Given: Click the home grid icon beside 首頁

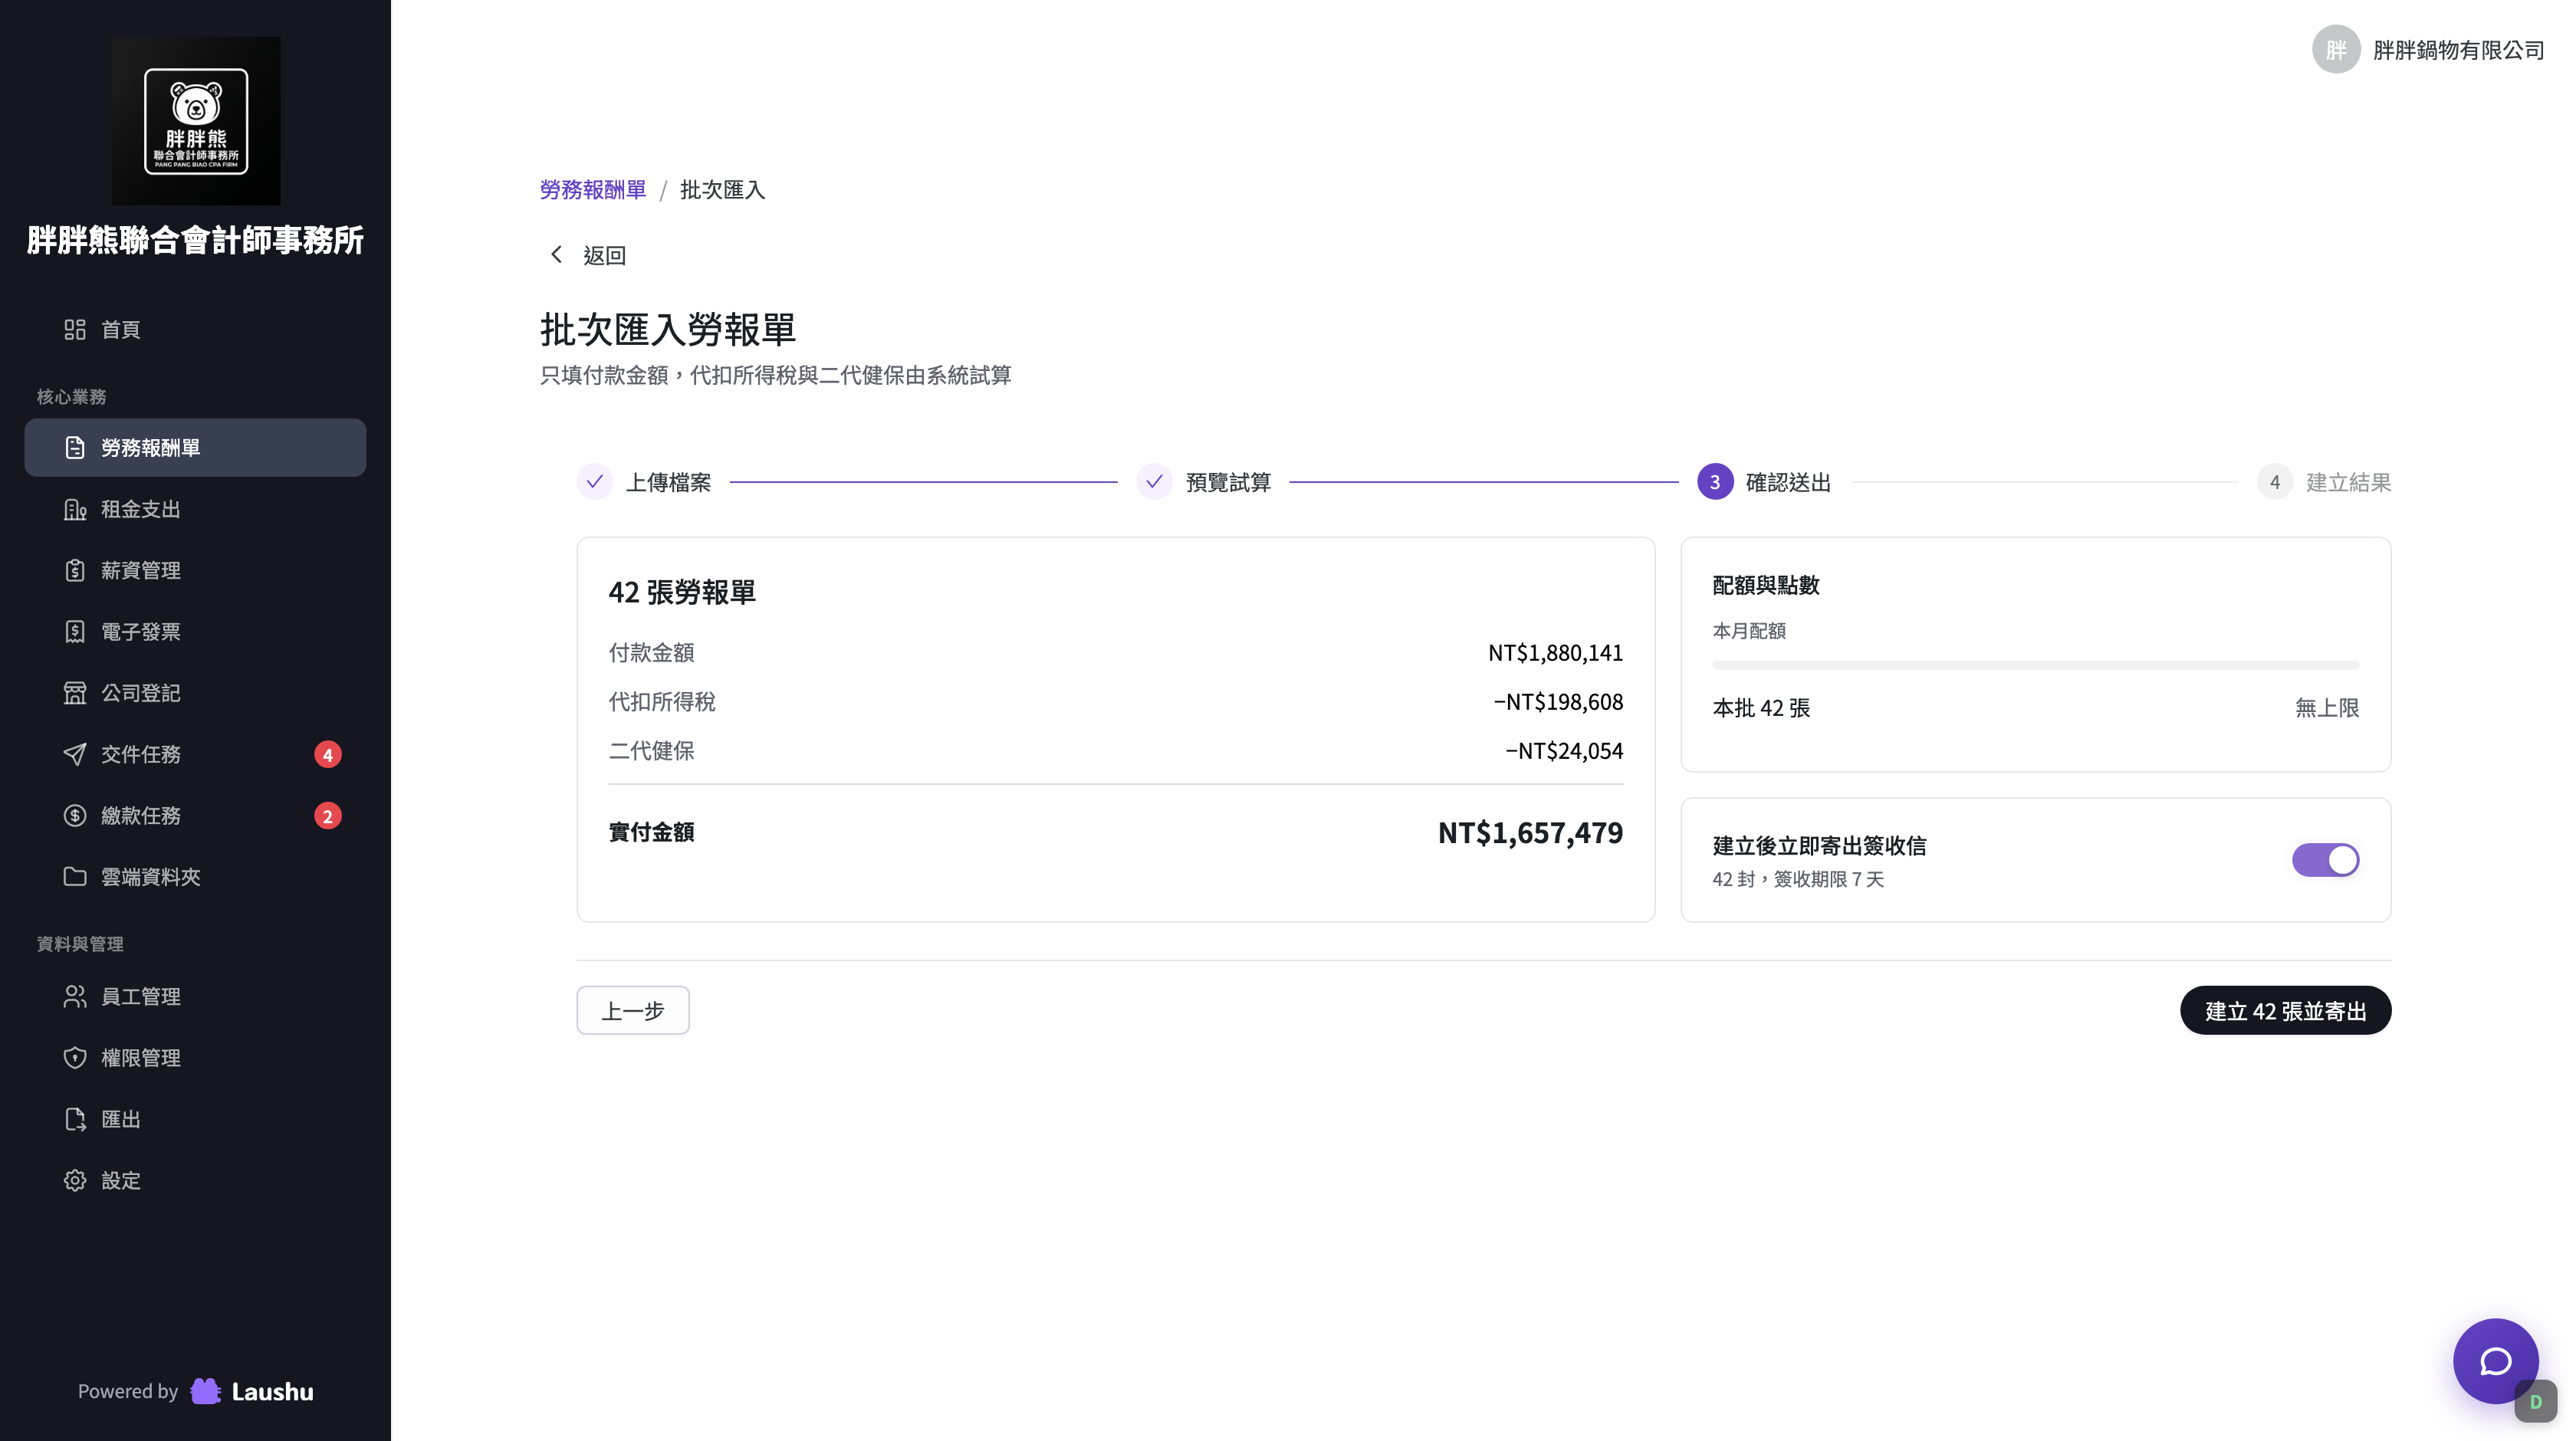Looking at the screenshot, I should coord(75,330).
